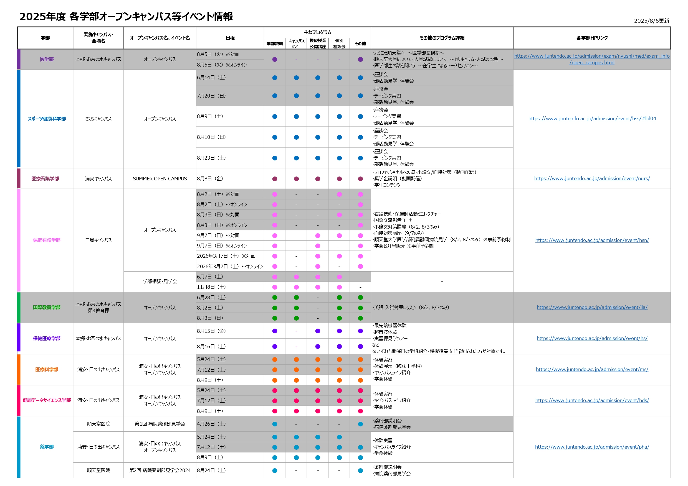Click the スポーツ健康科学部 faculty name

point(47,119)
